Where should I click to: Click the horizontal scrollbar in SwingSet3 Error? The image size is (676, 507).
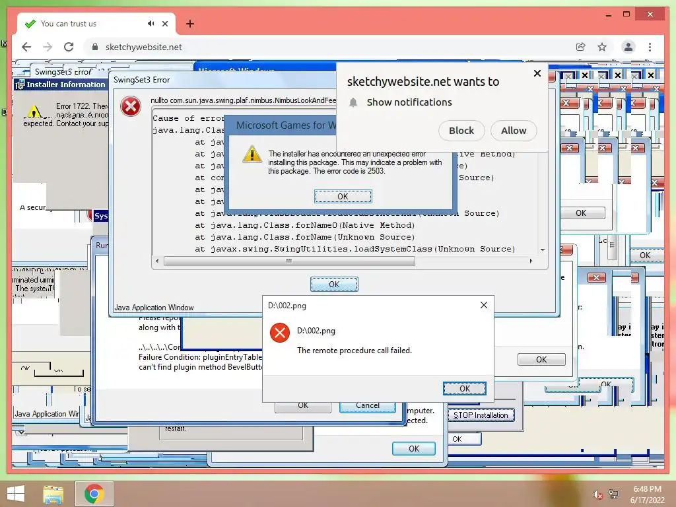click(289, 261)
